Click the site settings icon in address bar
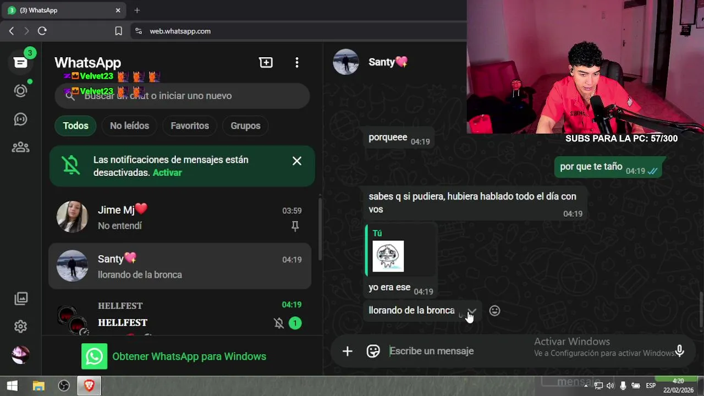The height and width of the screenshot is (396, 704). 138,31
